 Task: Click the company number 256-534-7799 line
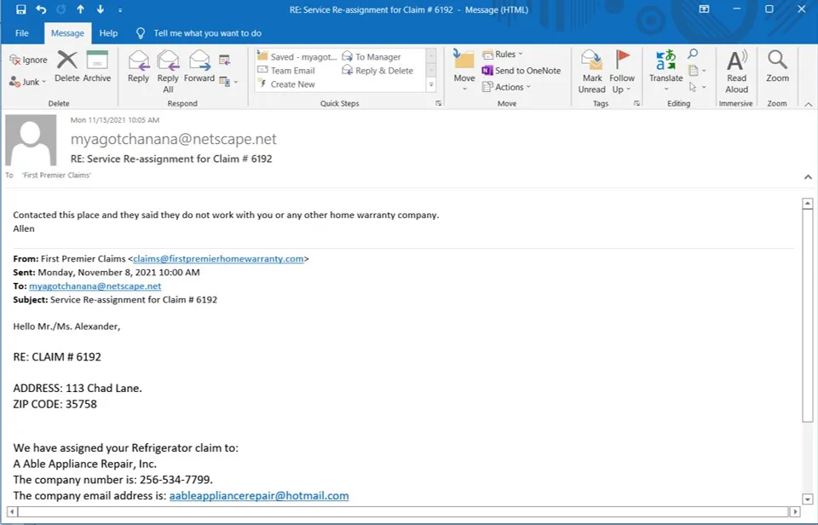(x=112, y=480)
